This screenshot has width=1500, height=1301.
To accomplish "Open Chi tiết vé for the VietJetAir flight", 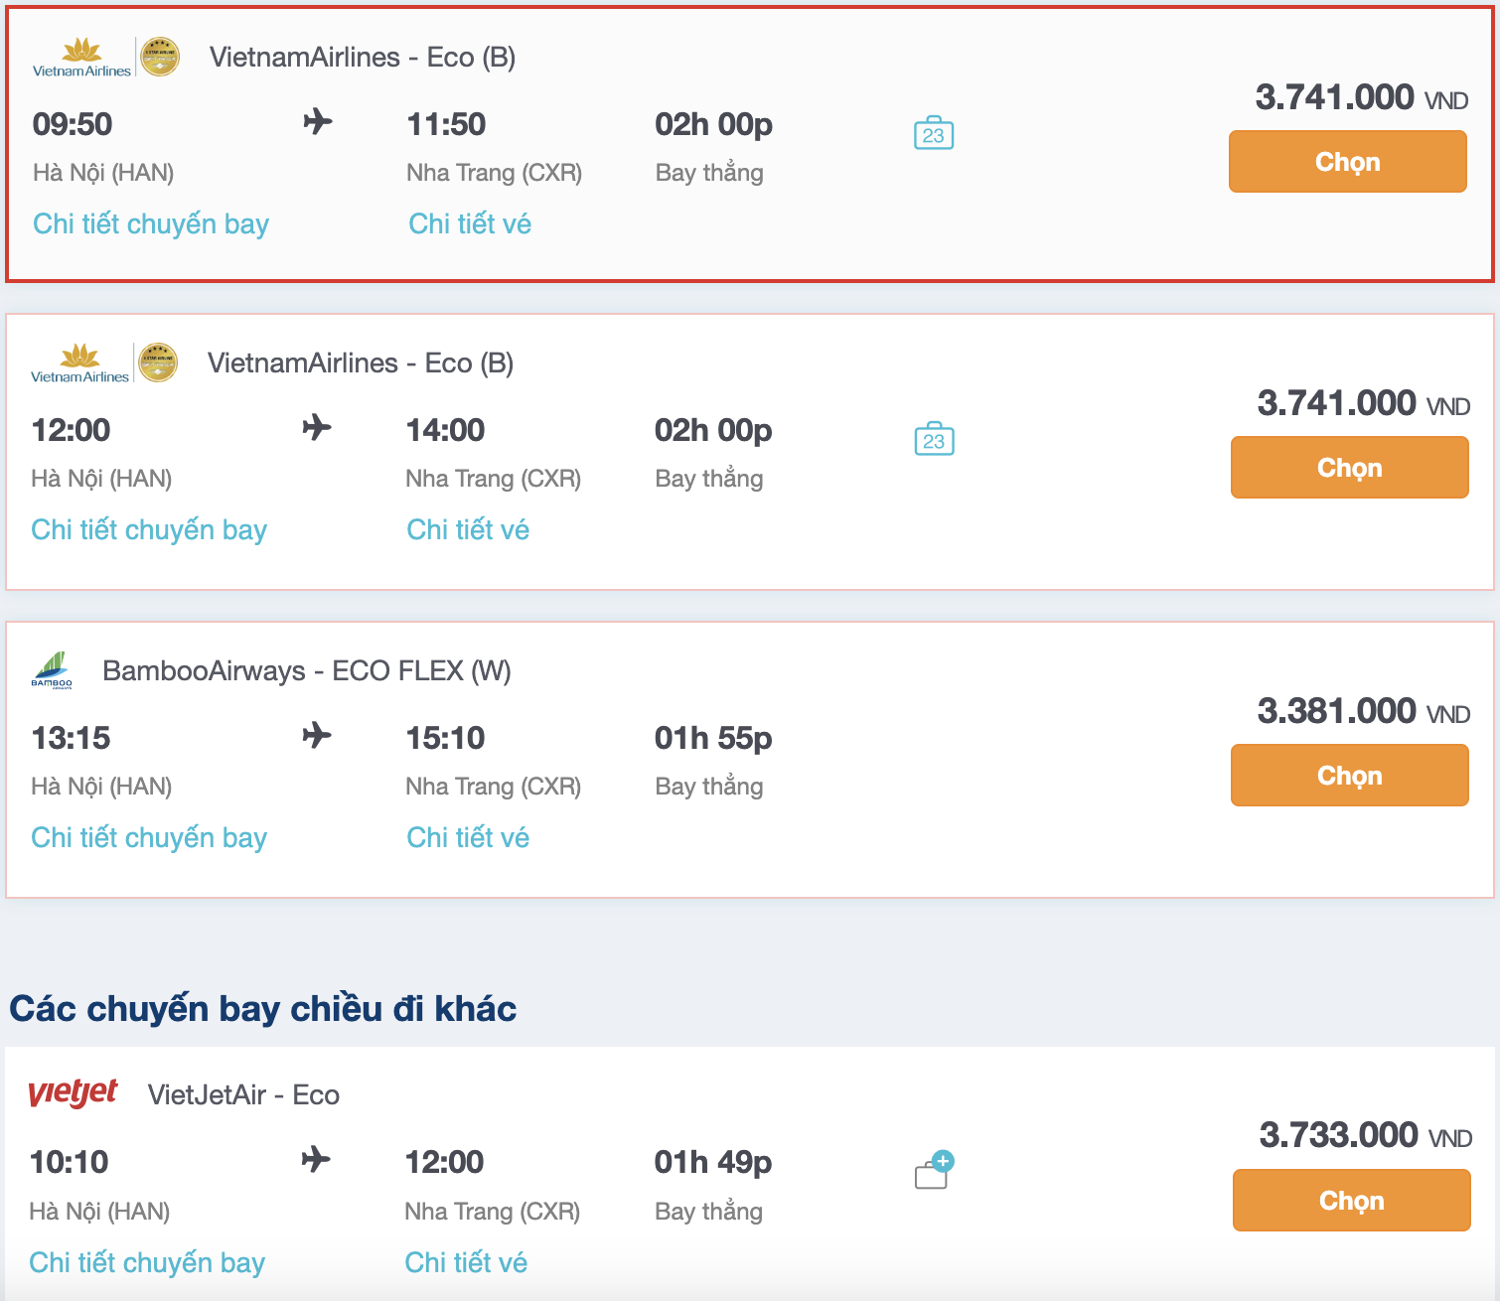I will [465, 1262].
